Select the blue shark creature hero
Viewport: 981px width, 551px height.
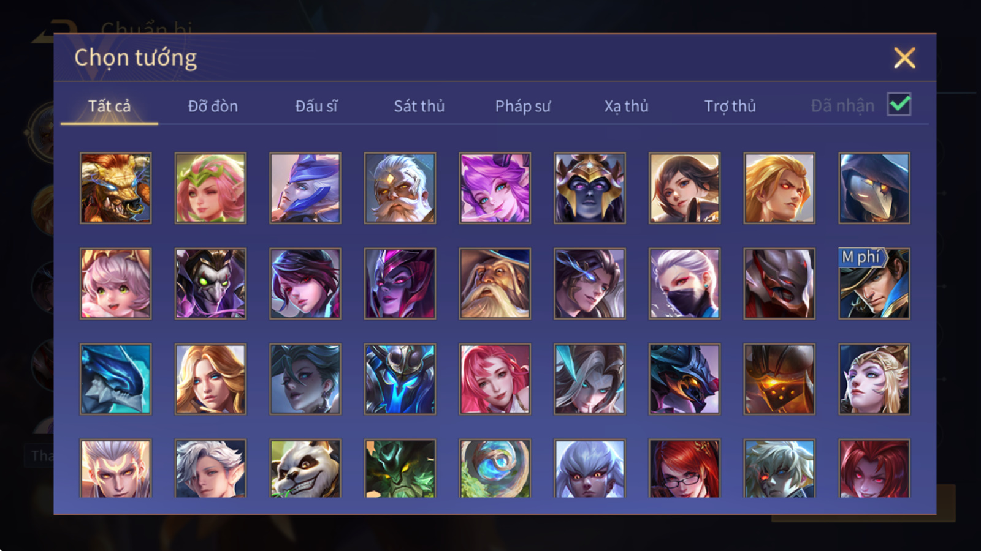click(116, 379)
